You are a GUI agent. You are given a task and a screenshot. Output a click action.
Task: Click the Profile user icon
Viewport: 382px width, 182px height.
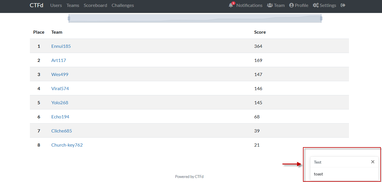291,5
